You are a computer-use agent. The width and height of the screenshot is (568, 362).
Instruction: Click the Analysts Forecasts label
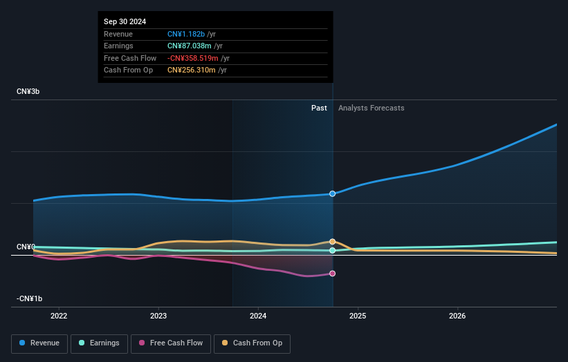coord(372,108)
